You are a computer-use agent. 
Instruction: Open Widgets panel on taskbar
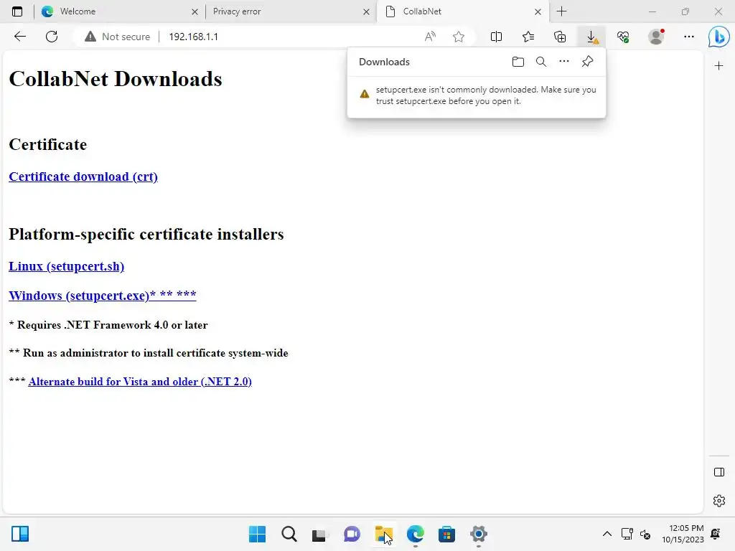point(20,534)
